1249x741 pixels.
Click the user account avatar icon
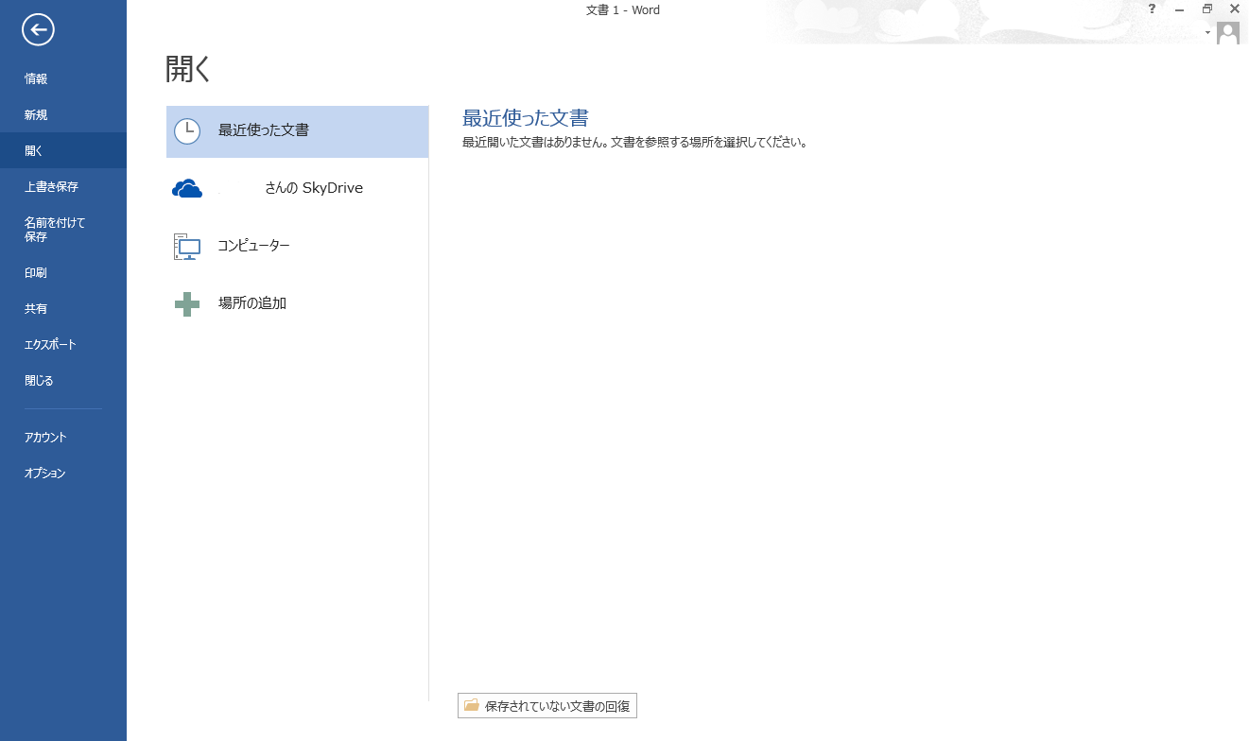[1227, 33]
